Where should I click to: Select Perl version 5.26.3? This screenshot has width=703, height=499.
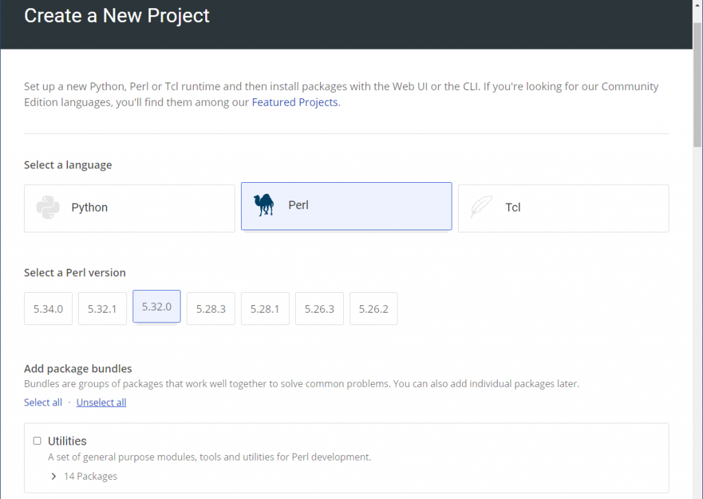319,309
